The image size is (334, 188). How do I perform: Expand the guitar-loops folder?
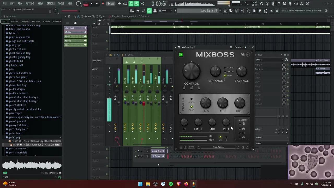coord(16,133)
